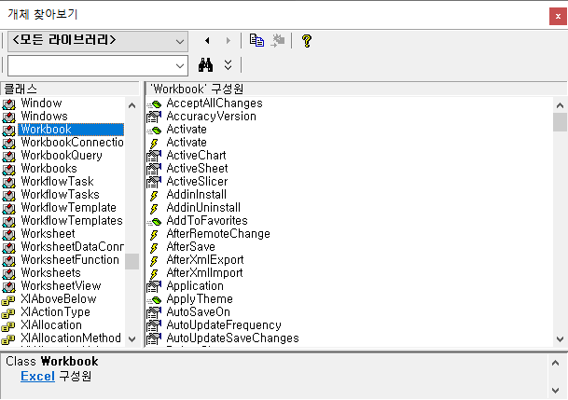The height and width of the screenshot is (400, 568).
Task: Select the WorkflowTasks class
Action: point(60,194)
